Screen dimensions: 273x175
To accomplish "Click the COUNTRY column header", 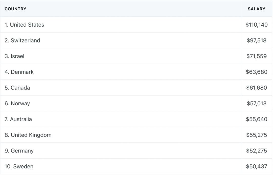I will click(15, 9).
